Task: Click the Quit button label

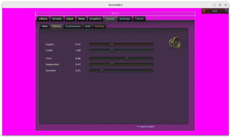Action: point(215,11)
